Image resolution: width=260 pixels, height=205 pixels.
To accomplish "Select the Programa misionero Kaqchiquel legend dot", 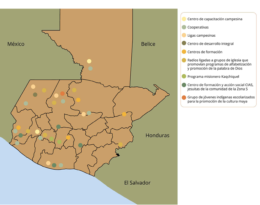I will (184, 76).
